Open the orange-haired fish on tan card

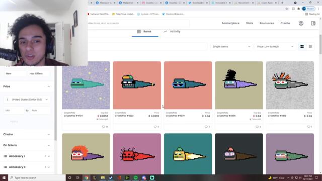point(86,154)
